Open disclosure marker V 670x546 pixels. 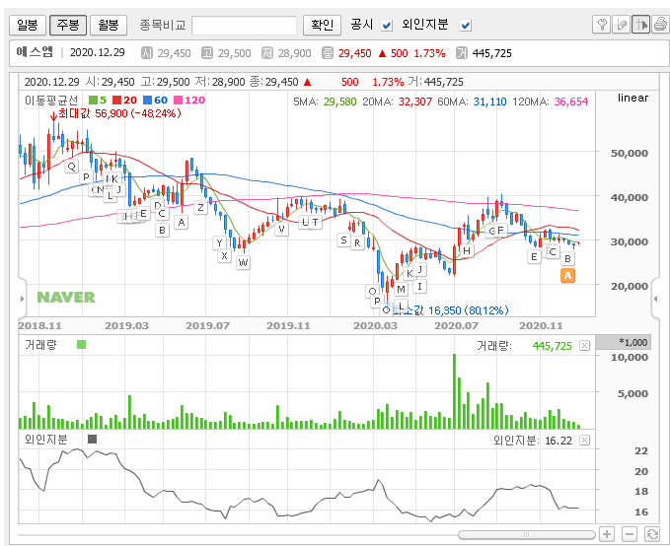(x=281, y=230)
